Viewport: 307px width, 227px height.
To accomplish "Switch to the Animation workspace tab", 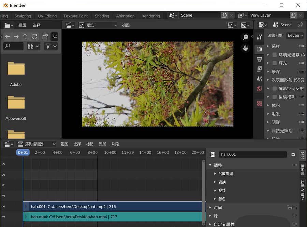I will click(125, 16).
